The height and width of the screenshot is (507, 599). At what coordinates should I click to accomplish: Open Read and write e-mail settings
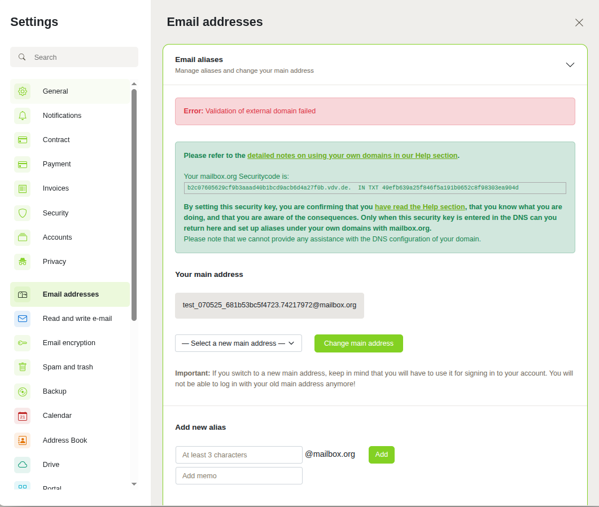(x=77, y=319)
